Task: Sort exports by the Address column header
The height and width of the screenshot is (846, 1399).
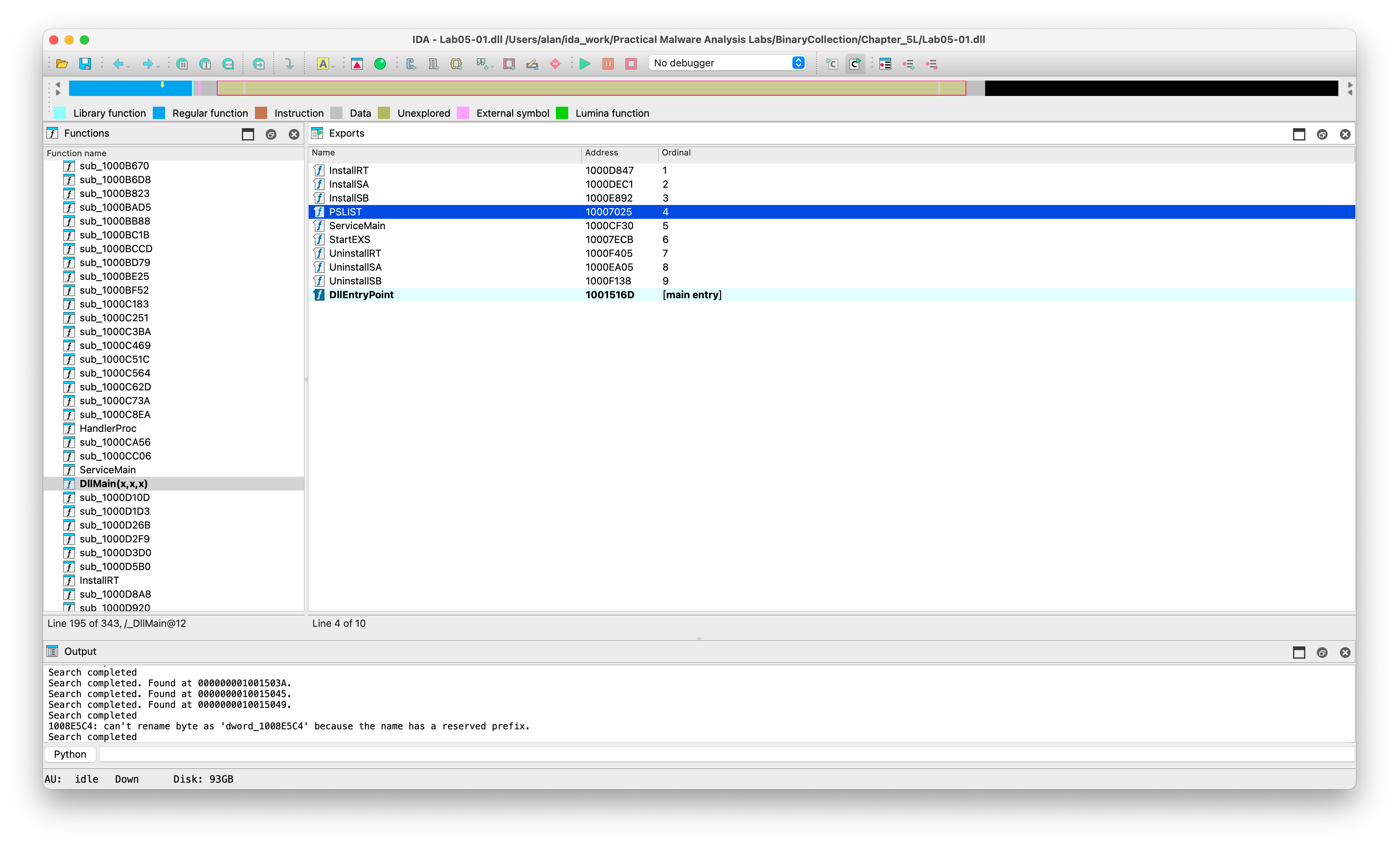Action: (x=619, y=153)
